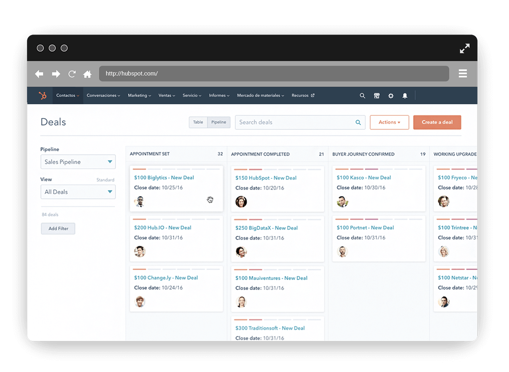Click the 84 deals count text
This screenshot has width=509, height=372.
pos(50,215)
